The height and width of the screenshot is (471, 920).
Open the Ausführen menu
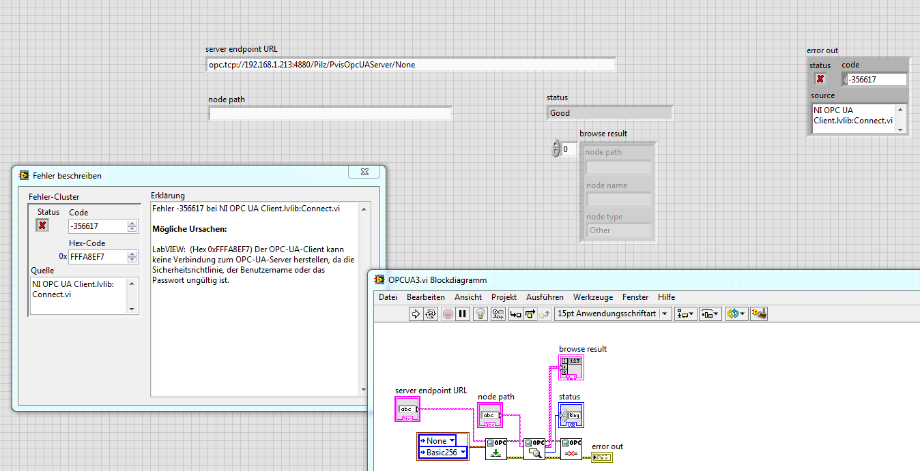[x=545, y=297]
